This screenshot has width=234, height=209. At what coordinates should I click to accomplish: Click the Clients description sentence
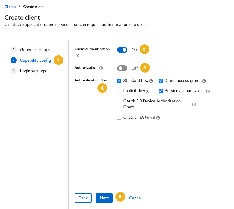75,25
